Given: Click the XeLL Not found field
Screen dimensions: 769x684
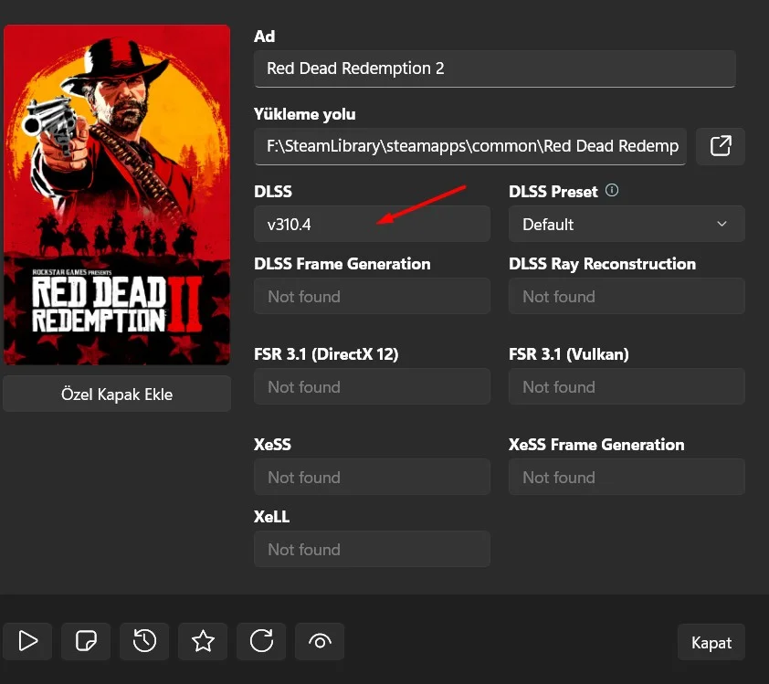Looking at the screenshot, I should pos(372,549).
